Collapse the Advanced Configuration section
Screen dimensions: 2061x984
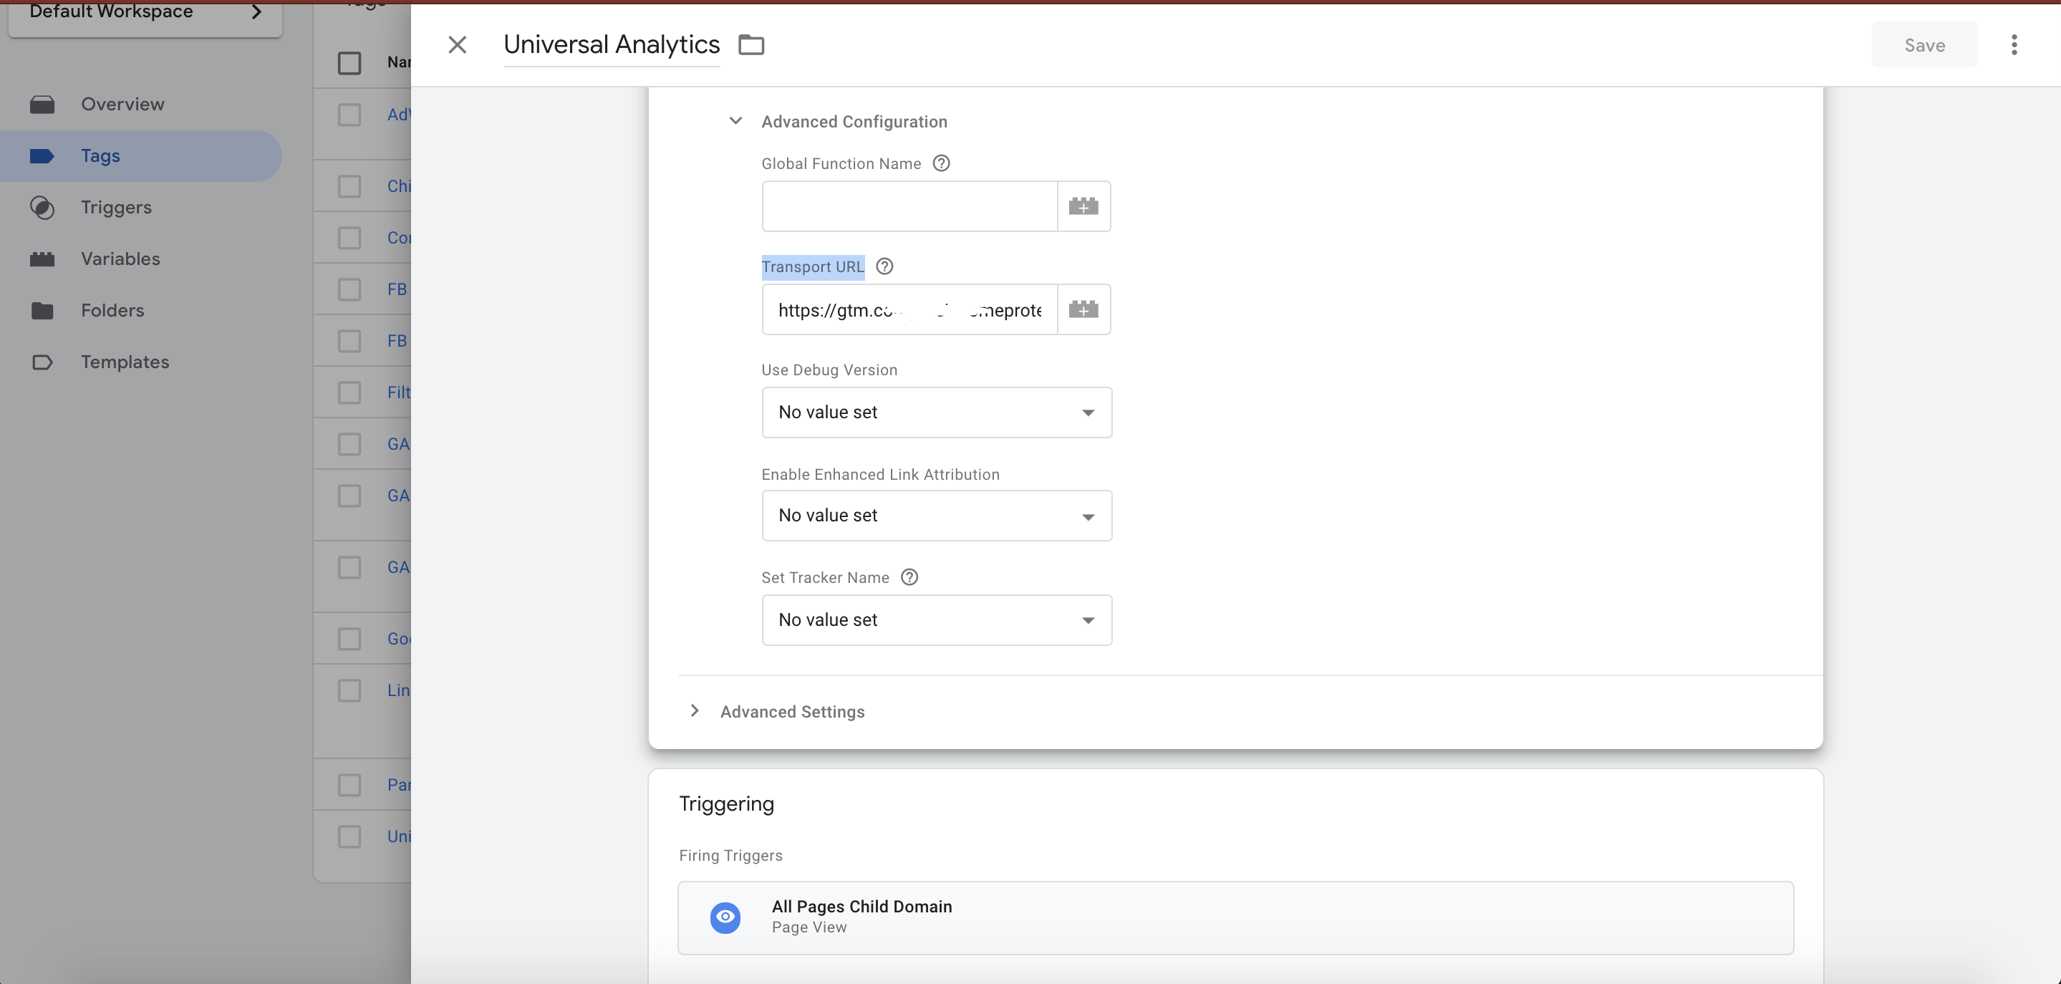(735, 121)
